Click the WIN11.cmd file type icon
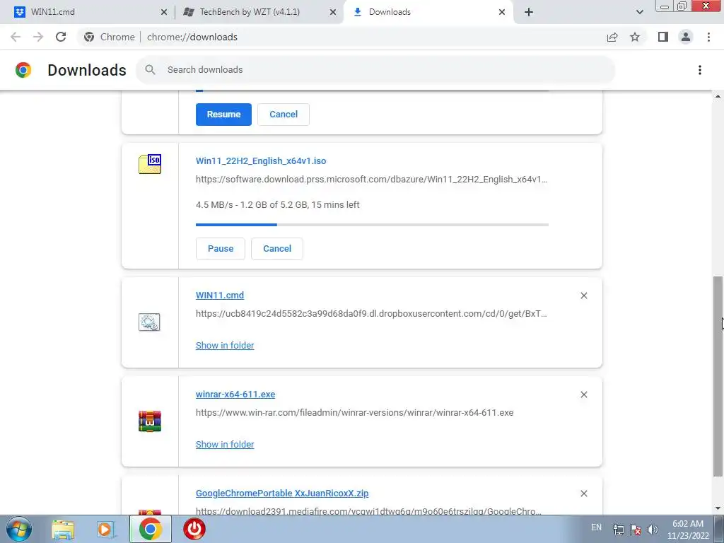The height and width of the screenshot is (543, 724). [x=150, y=322]
